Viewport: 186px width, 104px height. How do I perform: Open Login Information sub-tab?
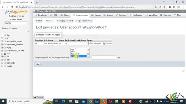coord(84,21)
